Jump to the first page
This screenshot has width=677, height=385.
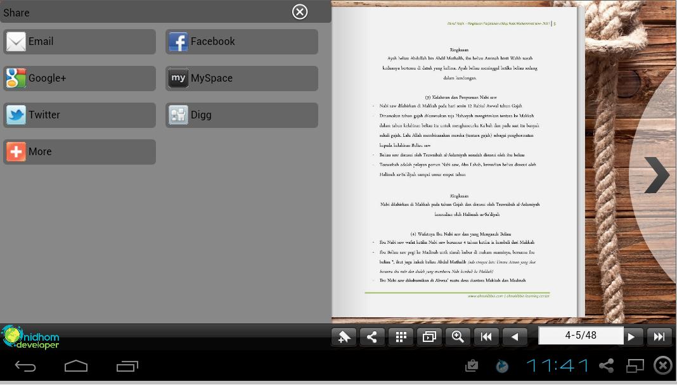(486, 337)
